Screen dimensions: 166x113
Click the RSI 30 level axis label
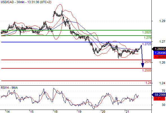tap(163, 105)
